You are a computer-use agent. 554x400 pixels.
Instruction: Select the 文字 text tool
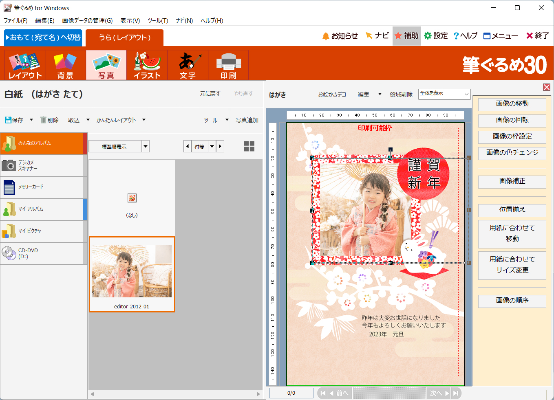coord(188,65)
